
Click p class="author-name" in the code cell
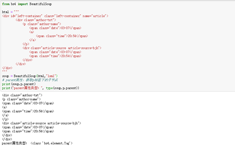point(42,24)
